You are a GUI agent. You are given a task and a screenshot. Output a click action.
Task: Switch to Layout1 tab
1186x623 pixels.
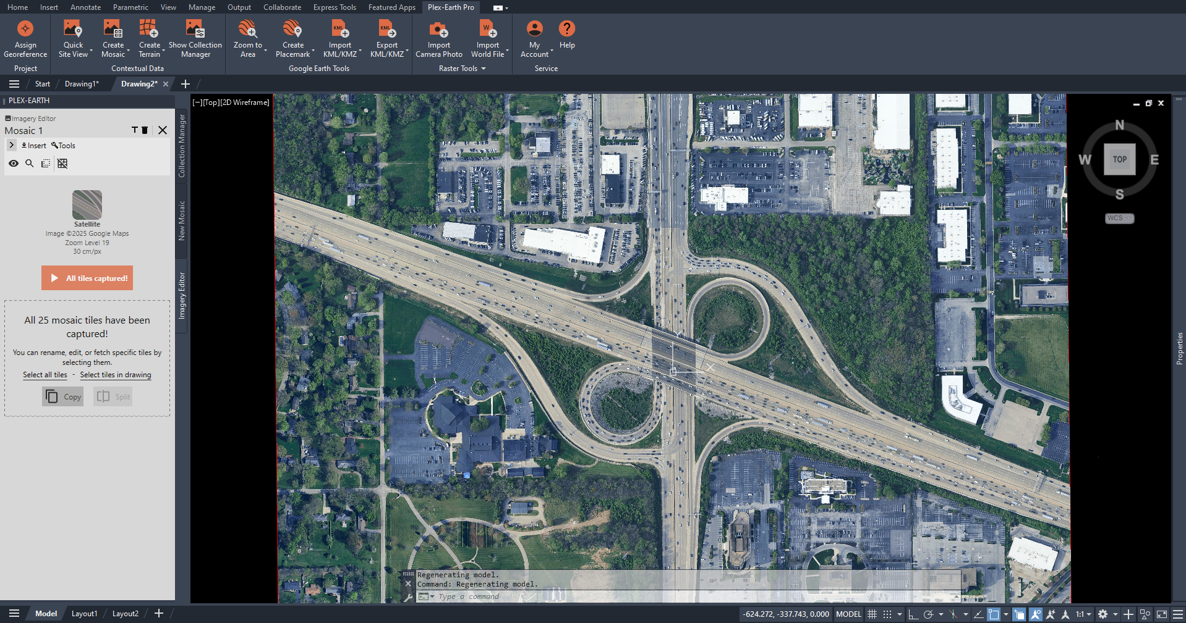click(84, 614)
